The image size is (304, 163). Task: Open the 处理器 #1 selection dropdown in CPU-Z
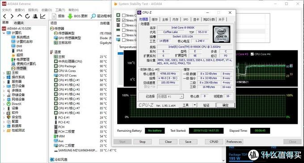pyautogui.click(x=170, y=96)
